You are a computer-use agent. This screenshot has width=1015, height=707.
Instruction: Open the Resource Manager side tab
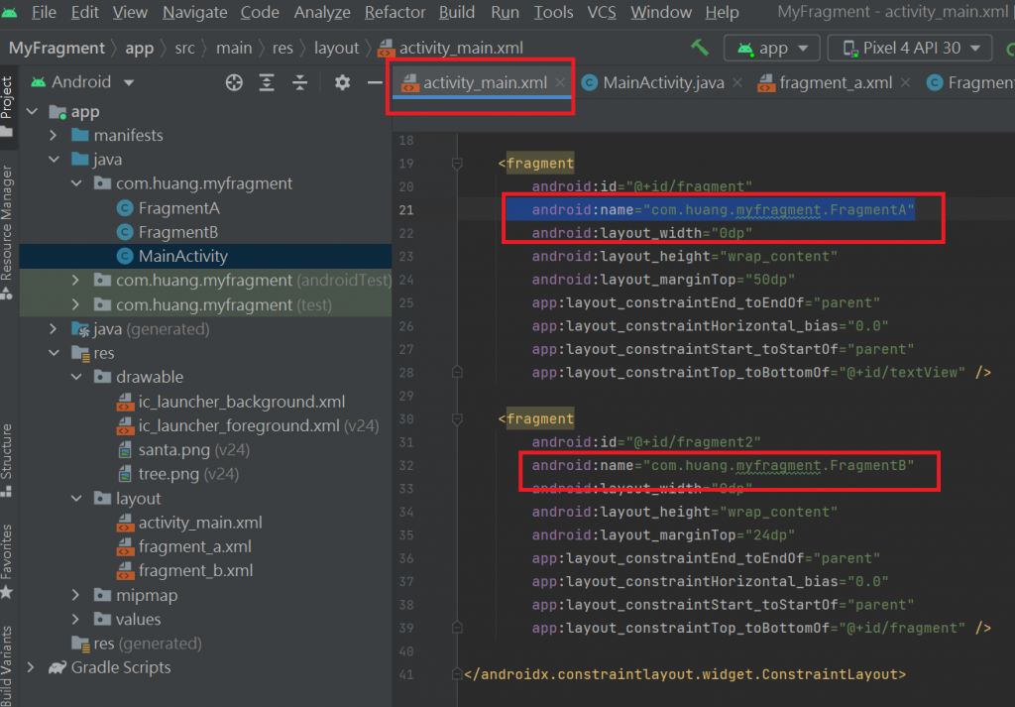tap(7, 232)
